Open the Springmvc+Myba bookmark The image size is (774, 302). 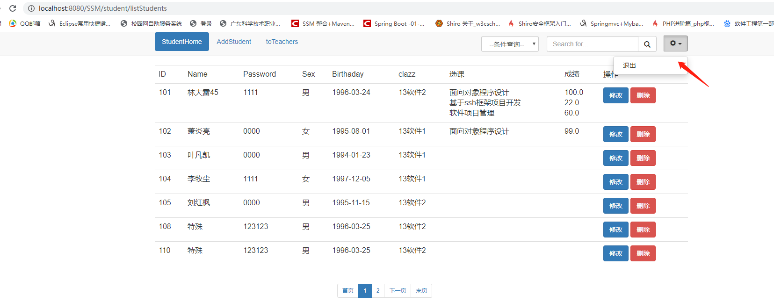point(612,23)
